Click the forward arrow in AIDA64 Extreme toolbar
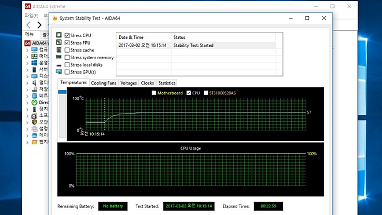The width and height of the screenshot is (382, 215). pyautogui.click(x=39, y=25)
